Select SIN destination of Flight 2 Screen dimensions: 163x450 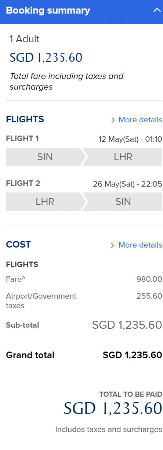(123, 202)
